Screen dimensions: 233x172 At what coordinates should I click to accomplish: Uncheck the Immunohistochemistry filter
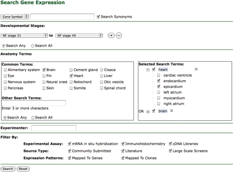[123, 144]
